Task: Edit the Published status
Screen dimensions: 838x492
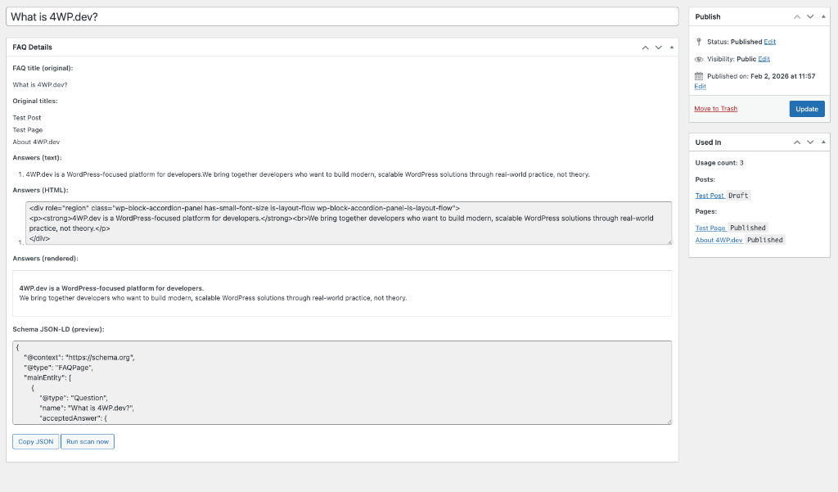Action: (x=768, y=41)
